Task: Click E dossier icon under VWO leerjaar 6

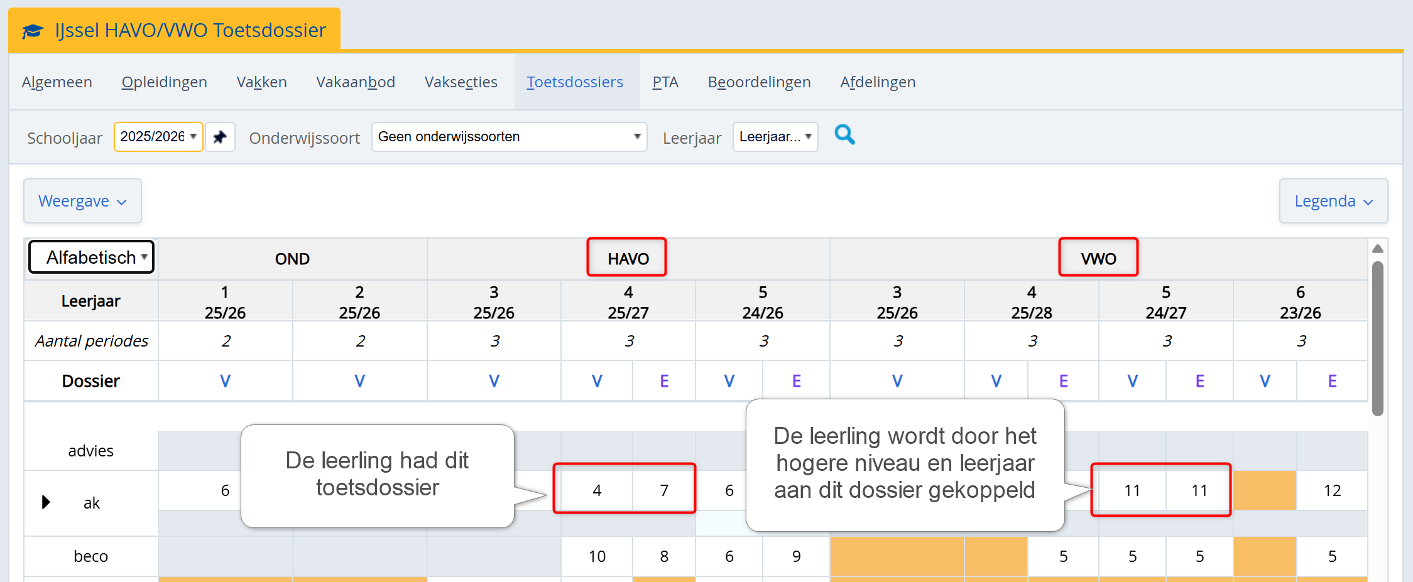Action: click(1332, 381)
